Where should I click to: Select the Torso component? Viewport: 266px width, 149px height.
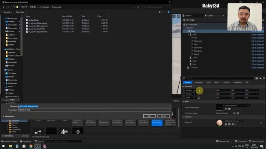[x=195, y=58]
